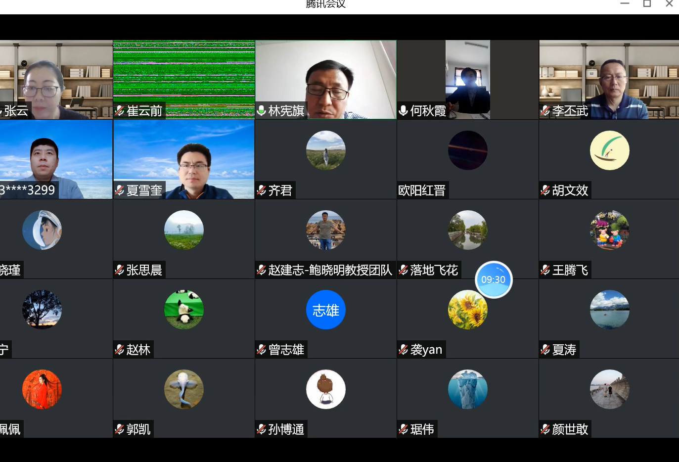
Task: Click muted mic icon beside 落地飞花
Action: (x=404, y=270)
